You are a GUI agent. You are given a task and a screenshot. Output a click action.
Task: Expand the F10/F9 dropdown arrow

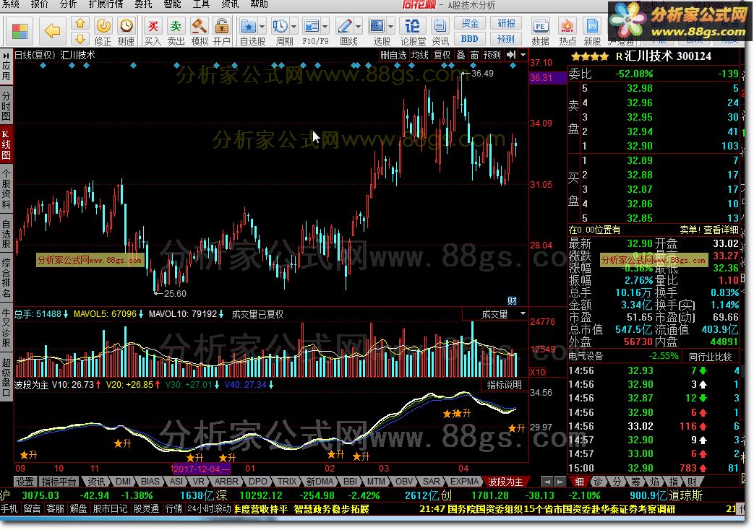(325, 27)
